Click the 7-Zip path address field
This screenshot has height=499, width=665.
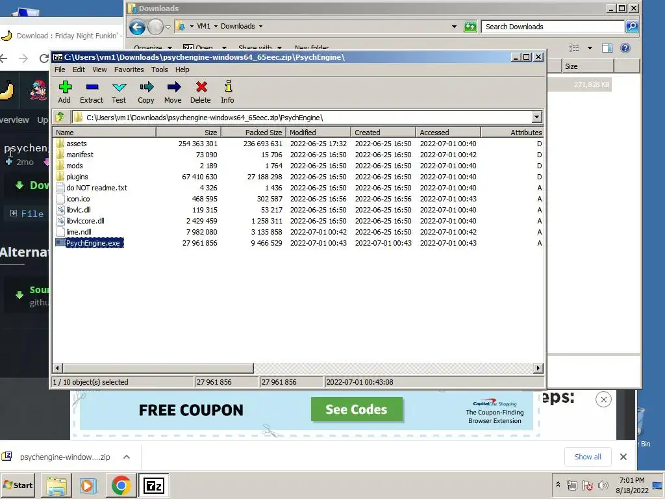[301, 117]
